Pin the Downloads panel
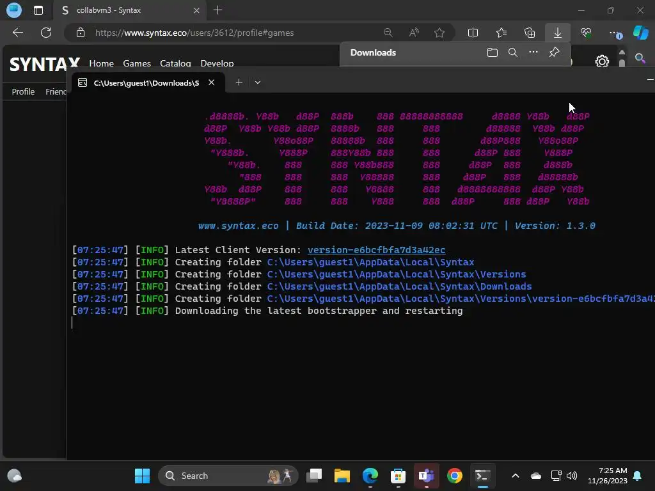Viewport: 655px width, 491px height. (x=555, y=52)
